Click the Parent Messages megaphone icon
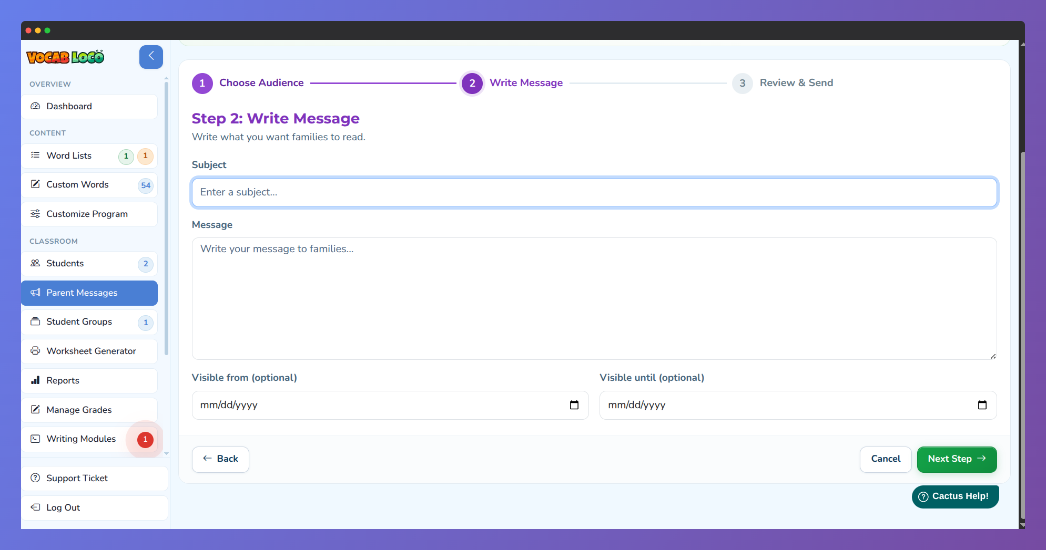 (x=35, y=293)
